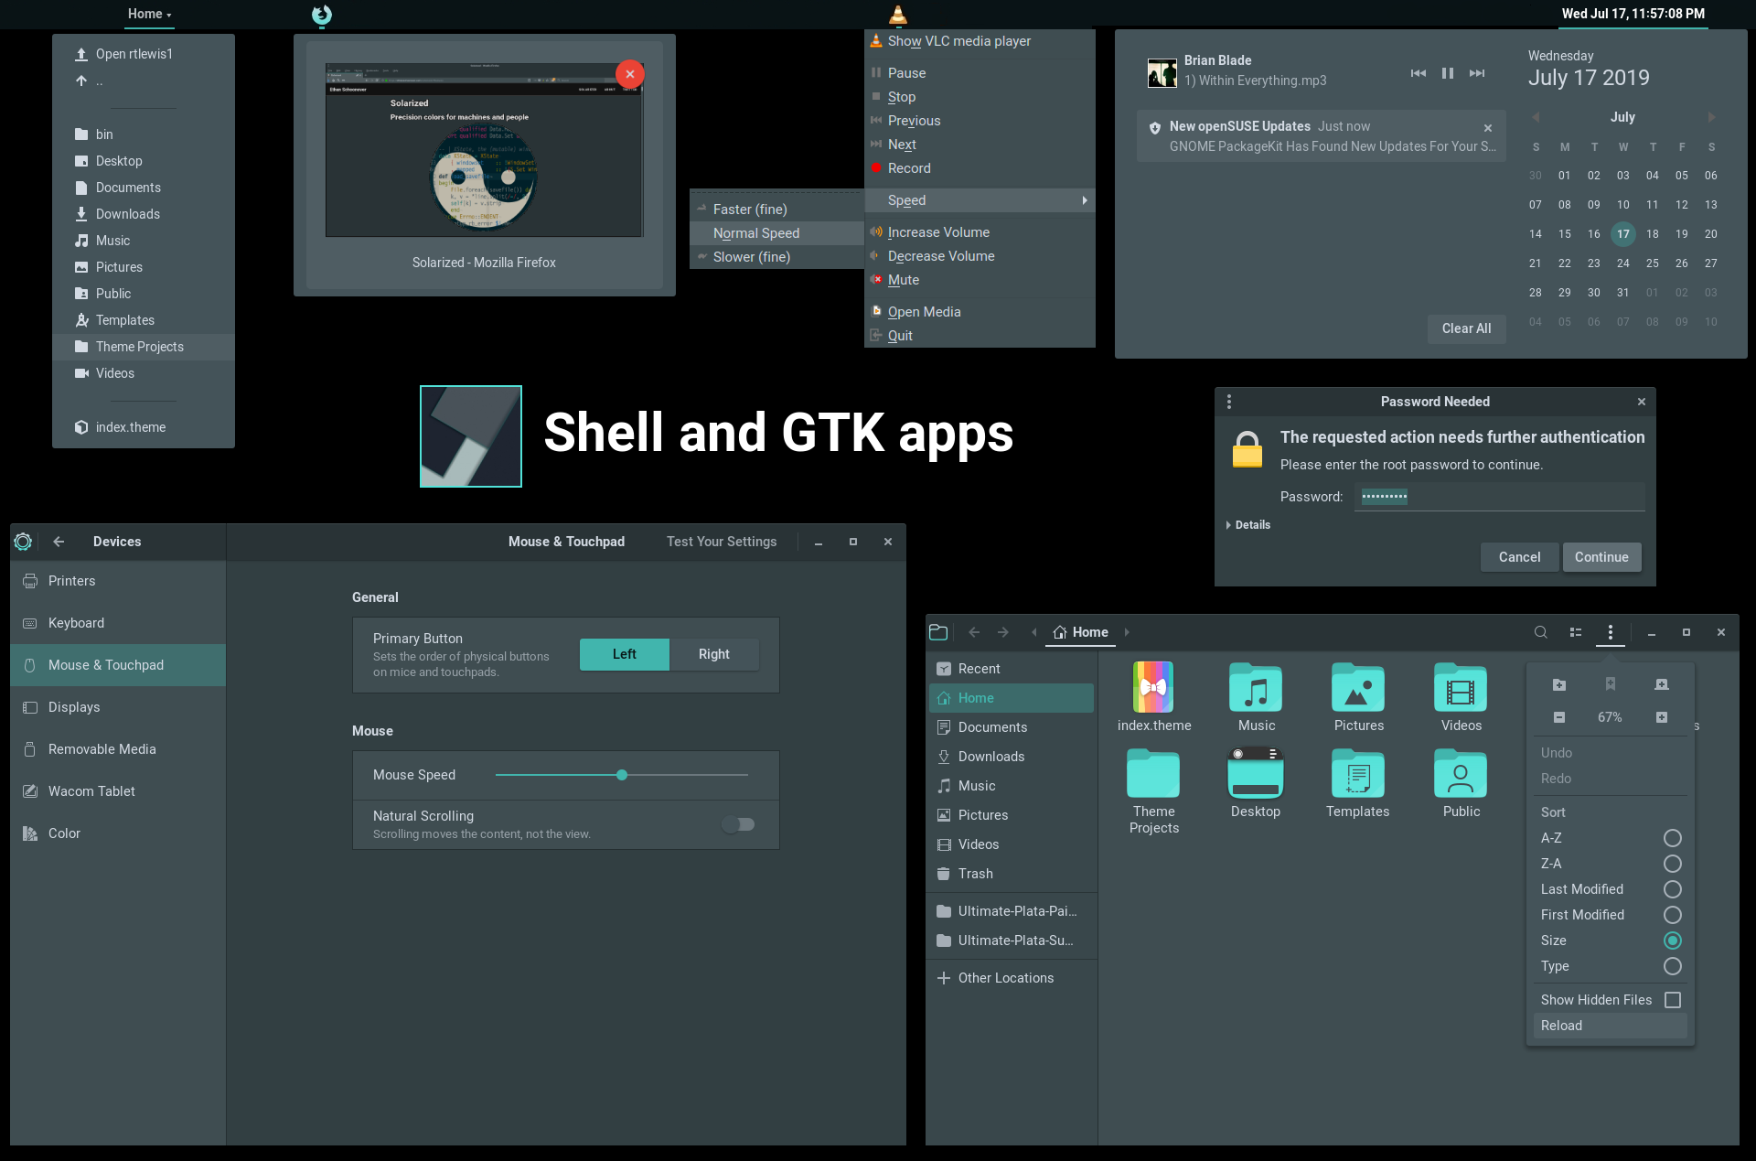The height and width of the screenshot is (1161, 1756).
Task: Open the Home dropdown in top bar
Action: 149,14
